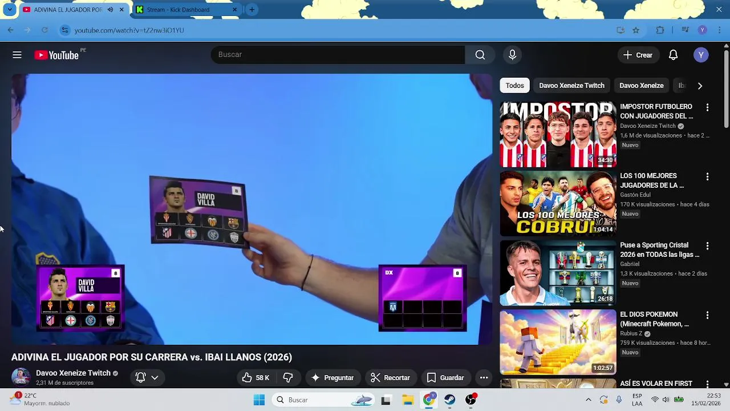Save video with Guardar button
This screenshot has height=411, width=730.
coord(445,378)
